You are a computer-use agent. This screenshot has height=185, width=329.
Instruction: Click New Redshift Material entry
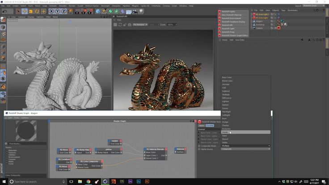231,15
